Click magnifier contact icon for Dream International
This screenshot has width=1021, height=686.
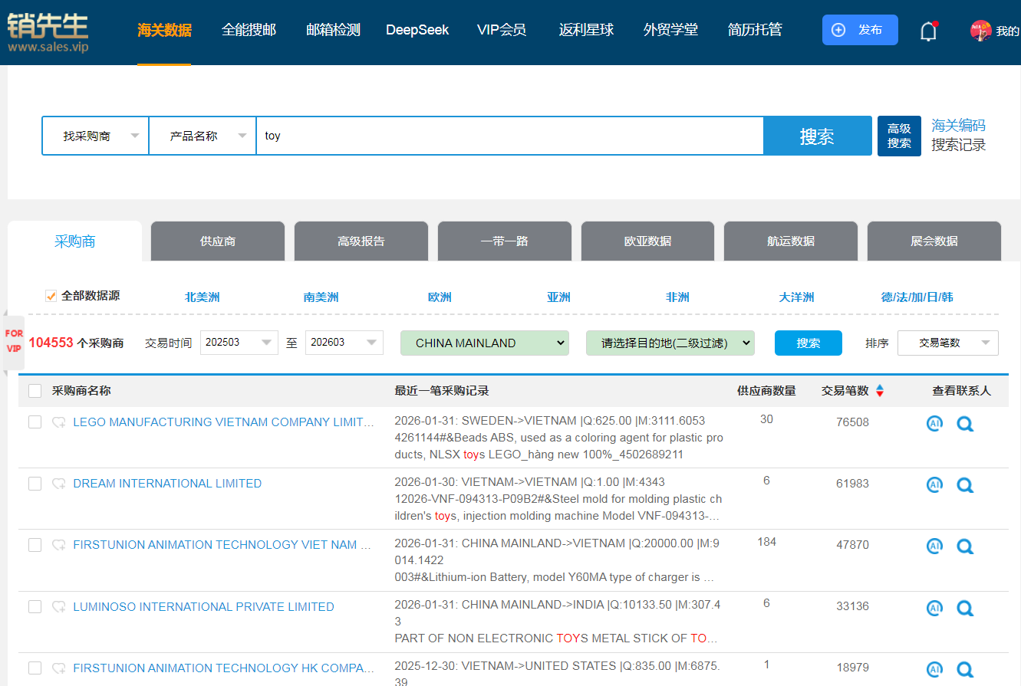tap(965, 485)
